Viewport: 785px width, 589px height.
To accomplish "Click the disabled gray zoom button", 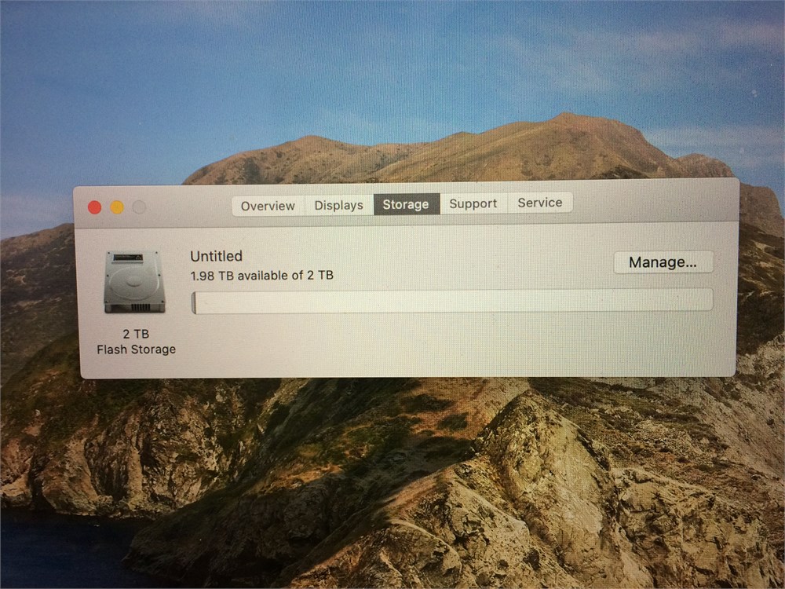I will [139, 207].
